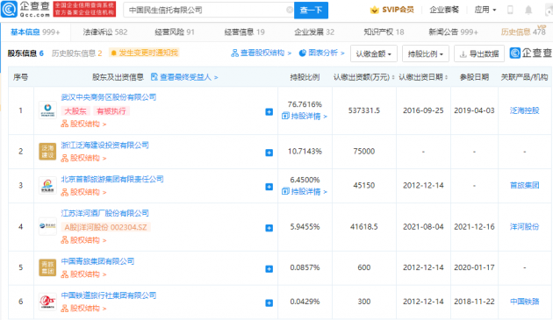Open 股权结构 link under 浙江泛海建设投资有限公司
The width and height of the screenshot is (553, 320).
(x=83, y=158)
